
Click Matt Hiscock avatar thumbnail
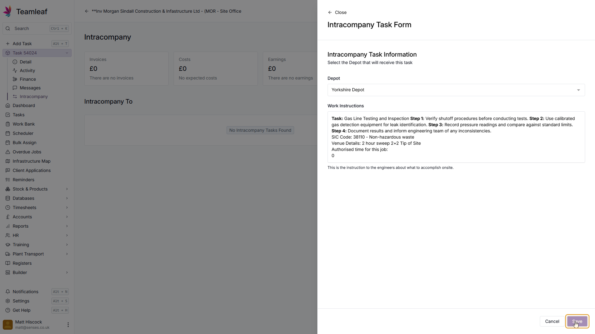[x=8, y=325]
